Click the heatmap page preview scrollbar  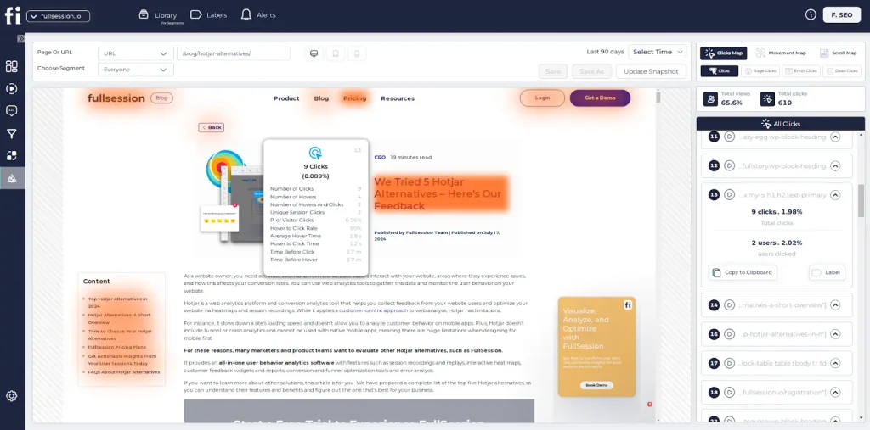(658, 98)
